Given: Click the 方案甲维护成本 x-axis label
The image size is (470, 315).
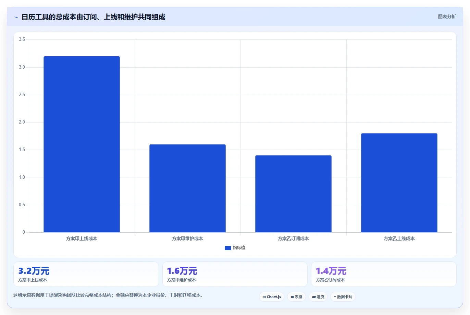Looking at the screenshot, I should coord(187,238).
